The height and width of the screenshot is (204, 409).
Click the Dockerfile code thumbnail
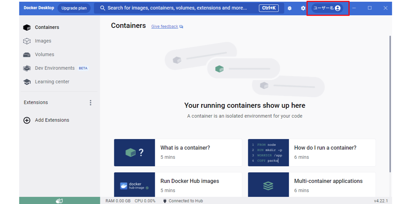click(269, 153)
